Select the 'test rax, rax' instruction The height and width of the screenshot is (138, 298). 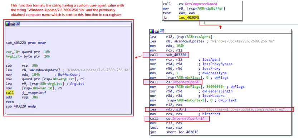[166, 128]
